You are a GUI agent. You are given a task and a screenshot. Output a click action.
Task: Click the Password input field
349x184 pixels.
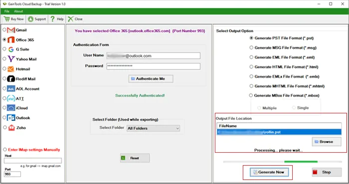(x=154, y=66)
